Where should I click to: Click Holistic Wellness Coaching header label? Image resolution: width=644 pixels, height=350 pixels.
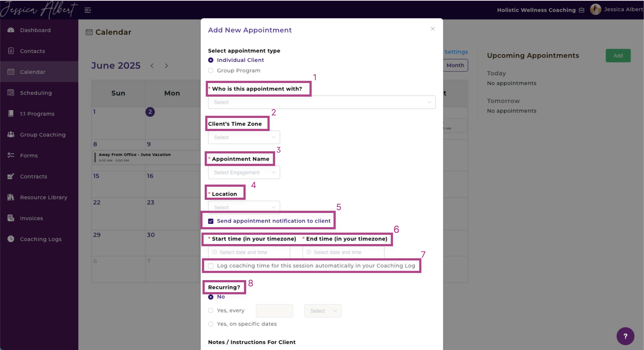536,10
